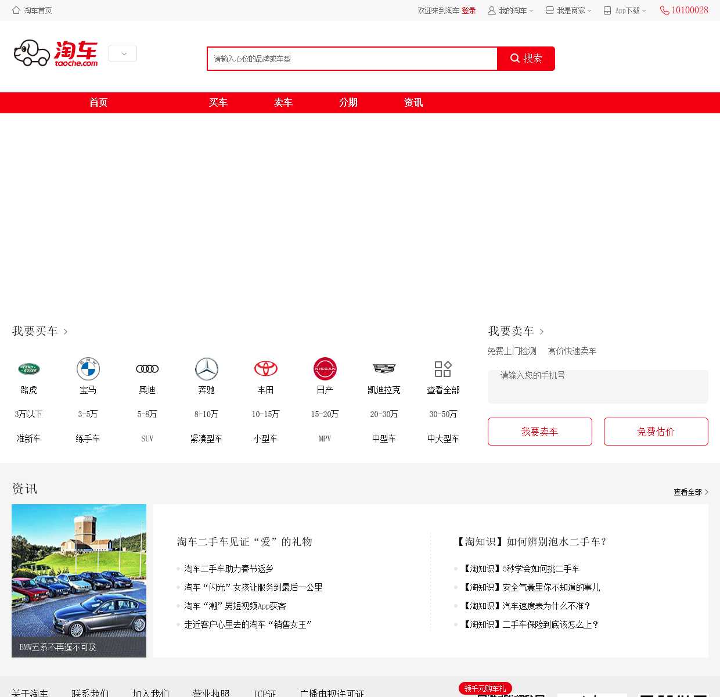Image resolution: width=720 pixels, height=697 pixels.
Task: Open the App下载 dropdown
Action: pos(625,10)
